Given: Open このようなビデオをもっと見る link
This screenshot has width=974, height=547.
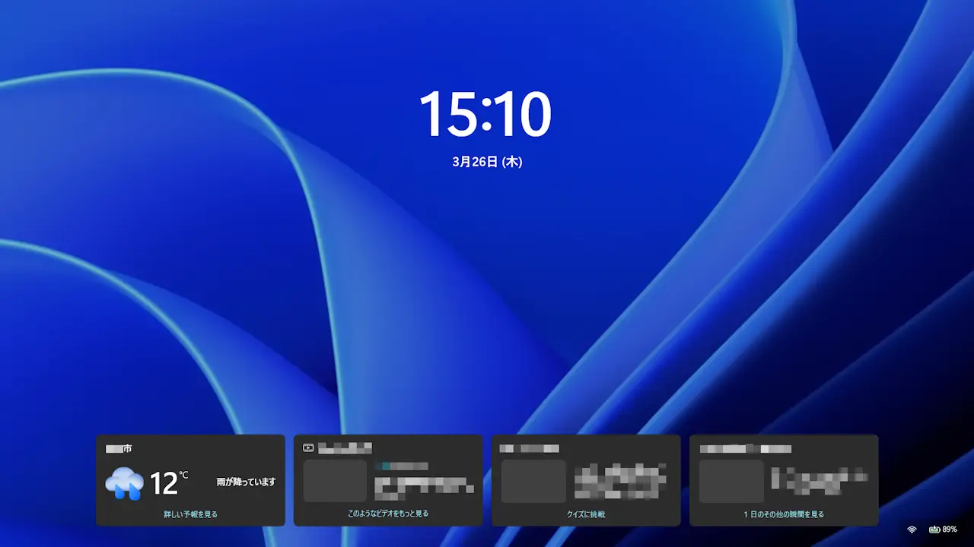Looking at the screenshot, I should point(388,514).
